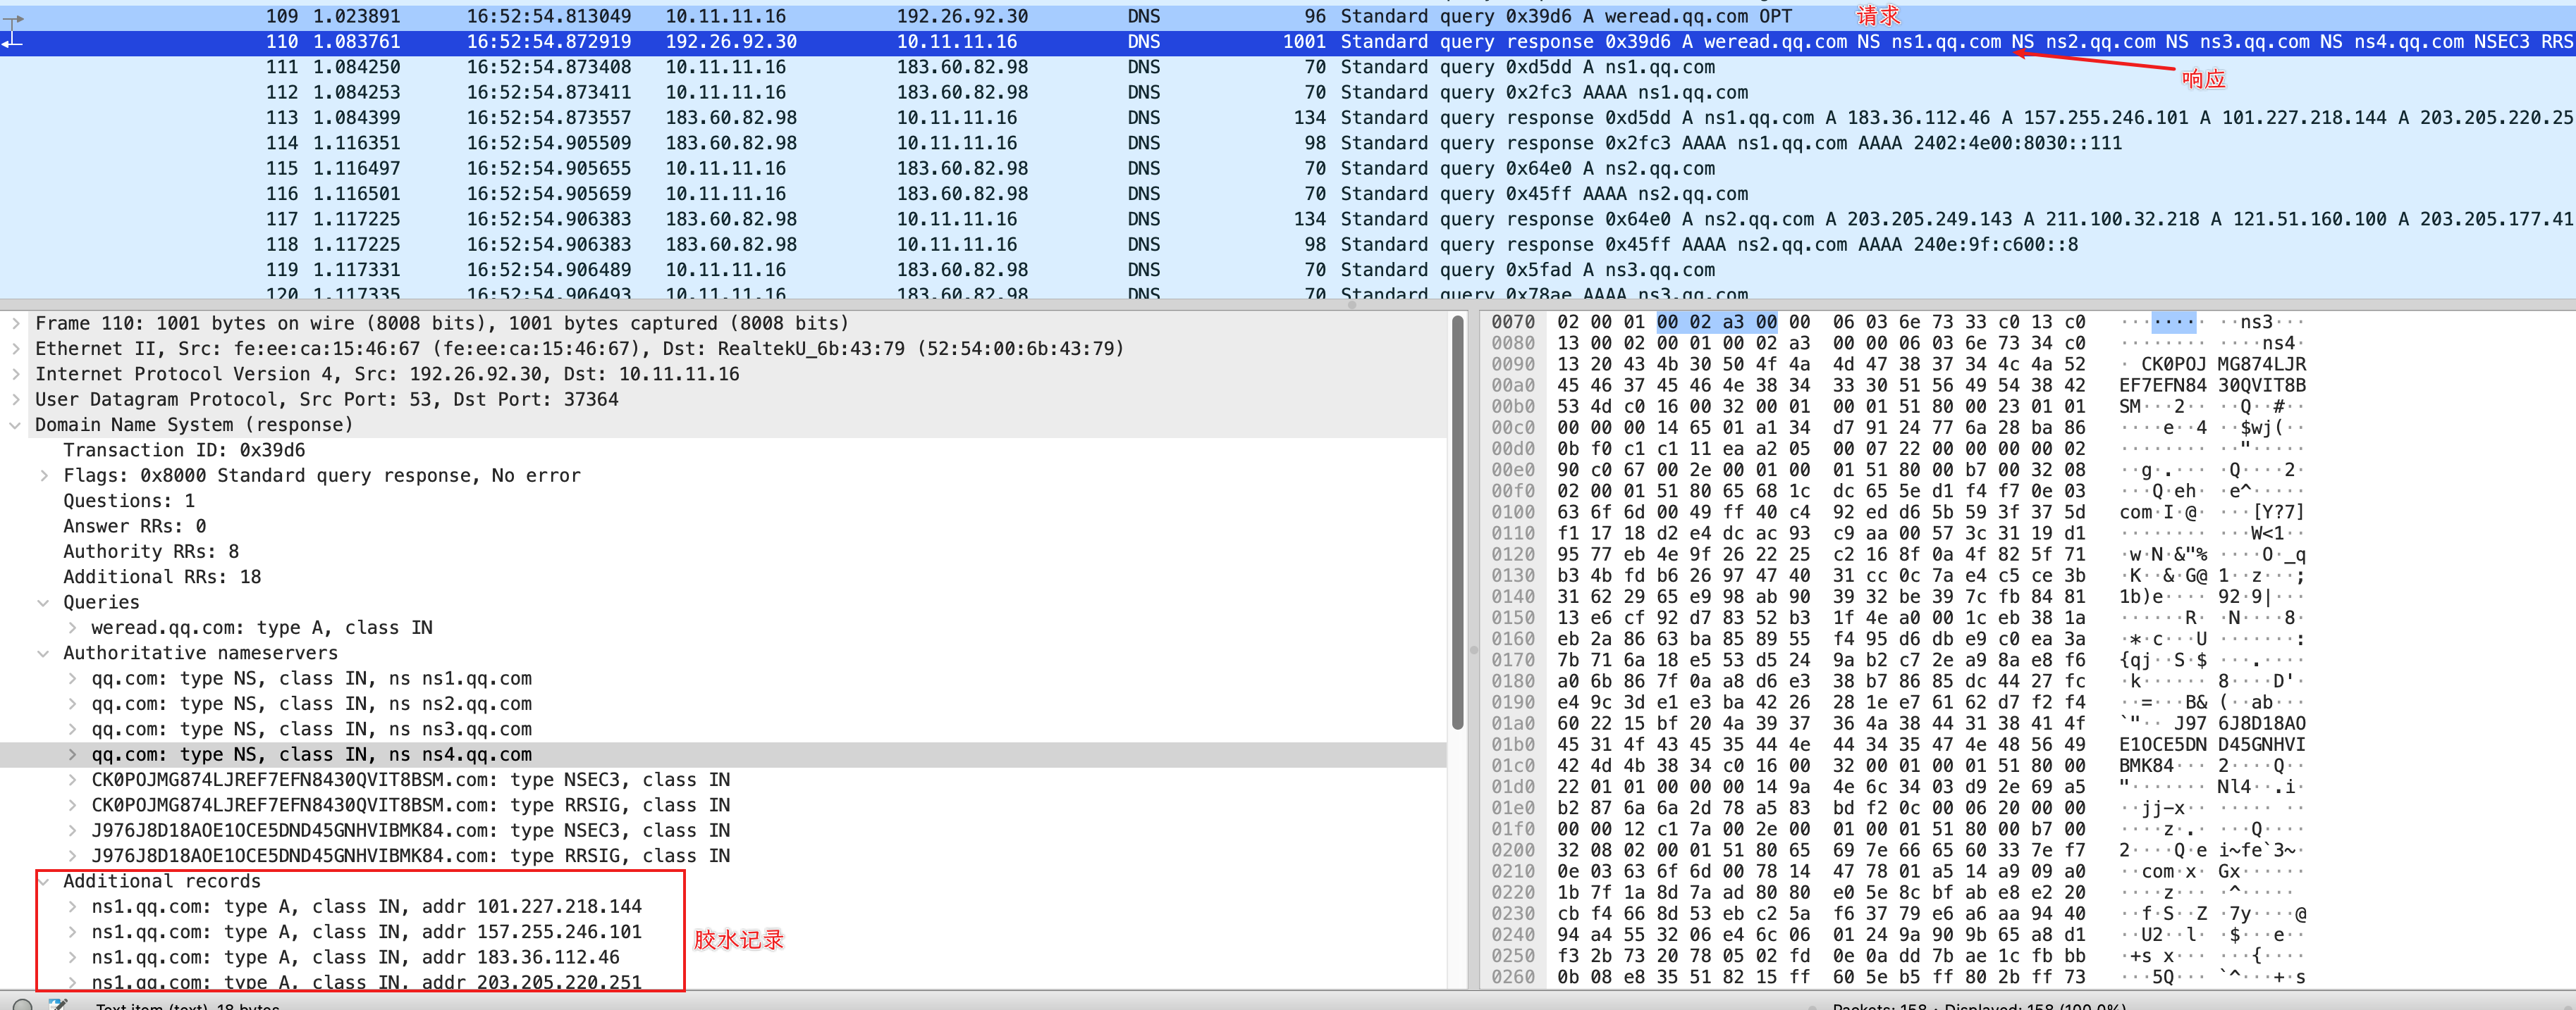Expand the Flags: 0x8000 field
2576x1010 pixels.
coord(43,475)
